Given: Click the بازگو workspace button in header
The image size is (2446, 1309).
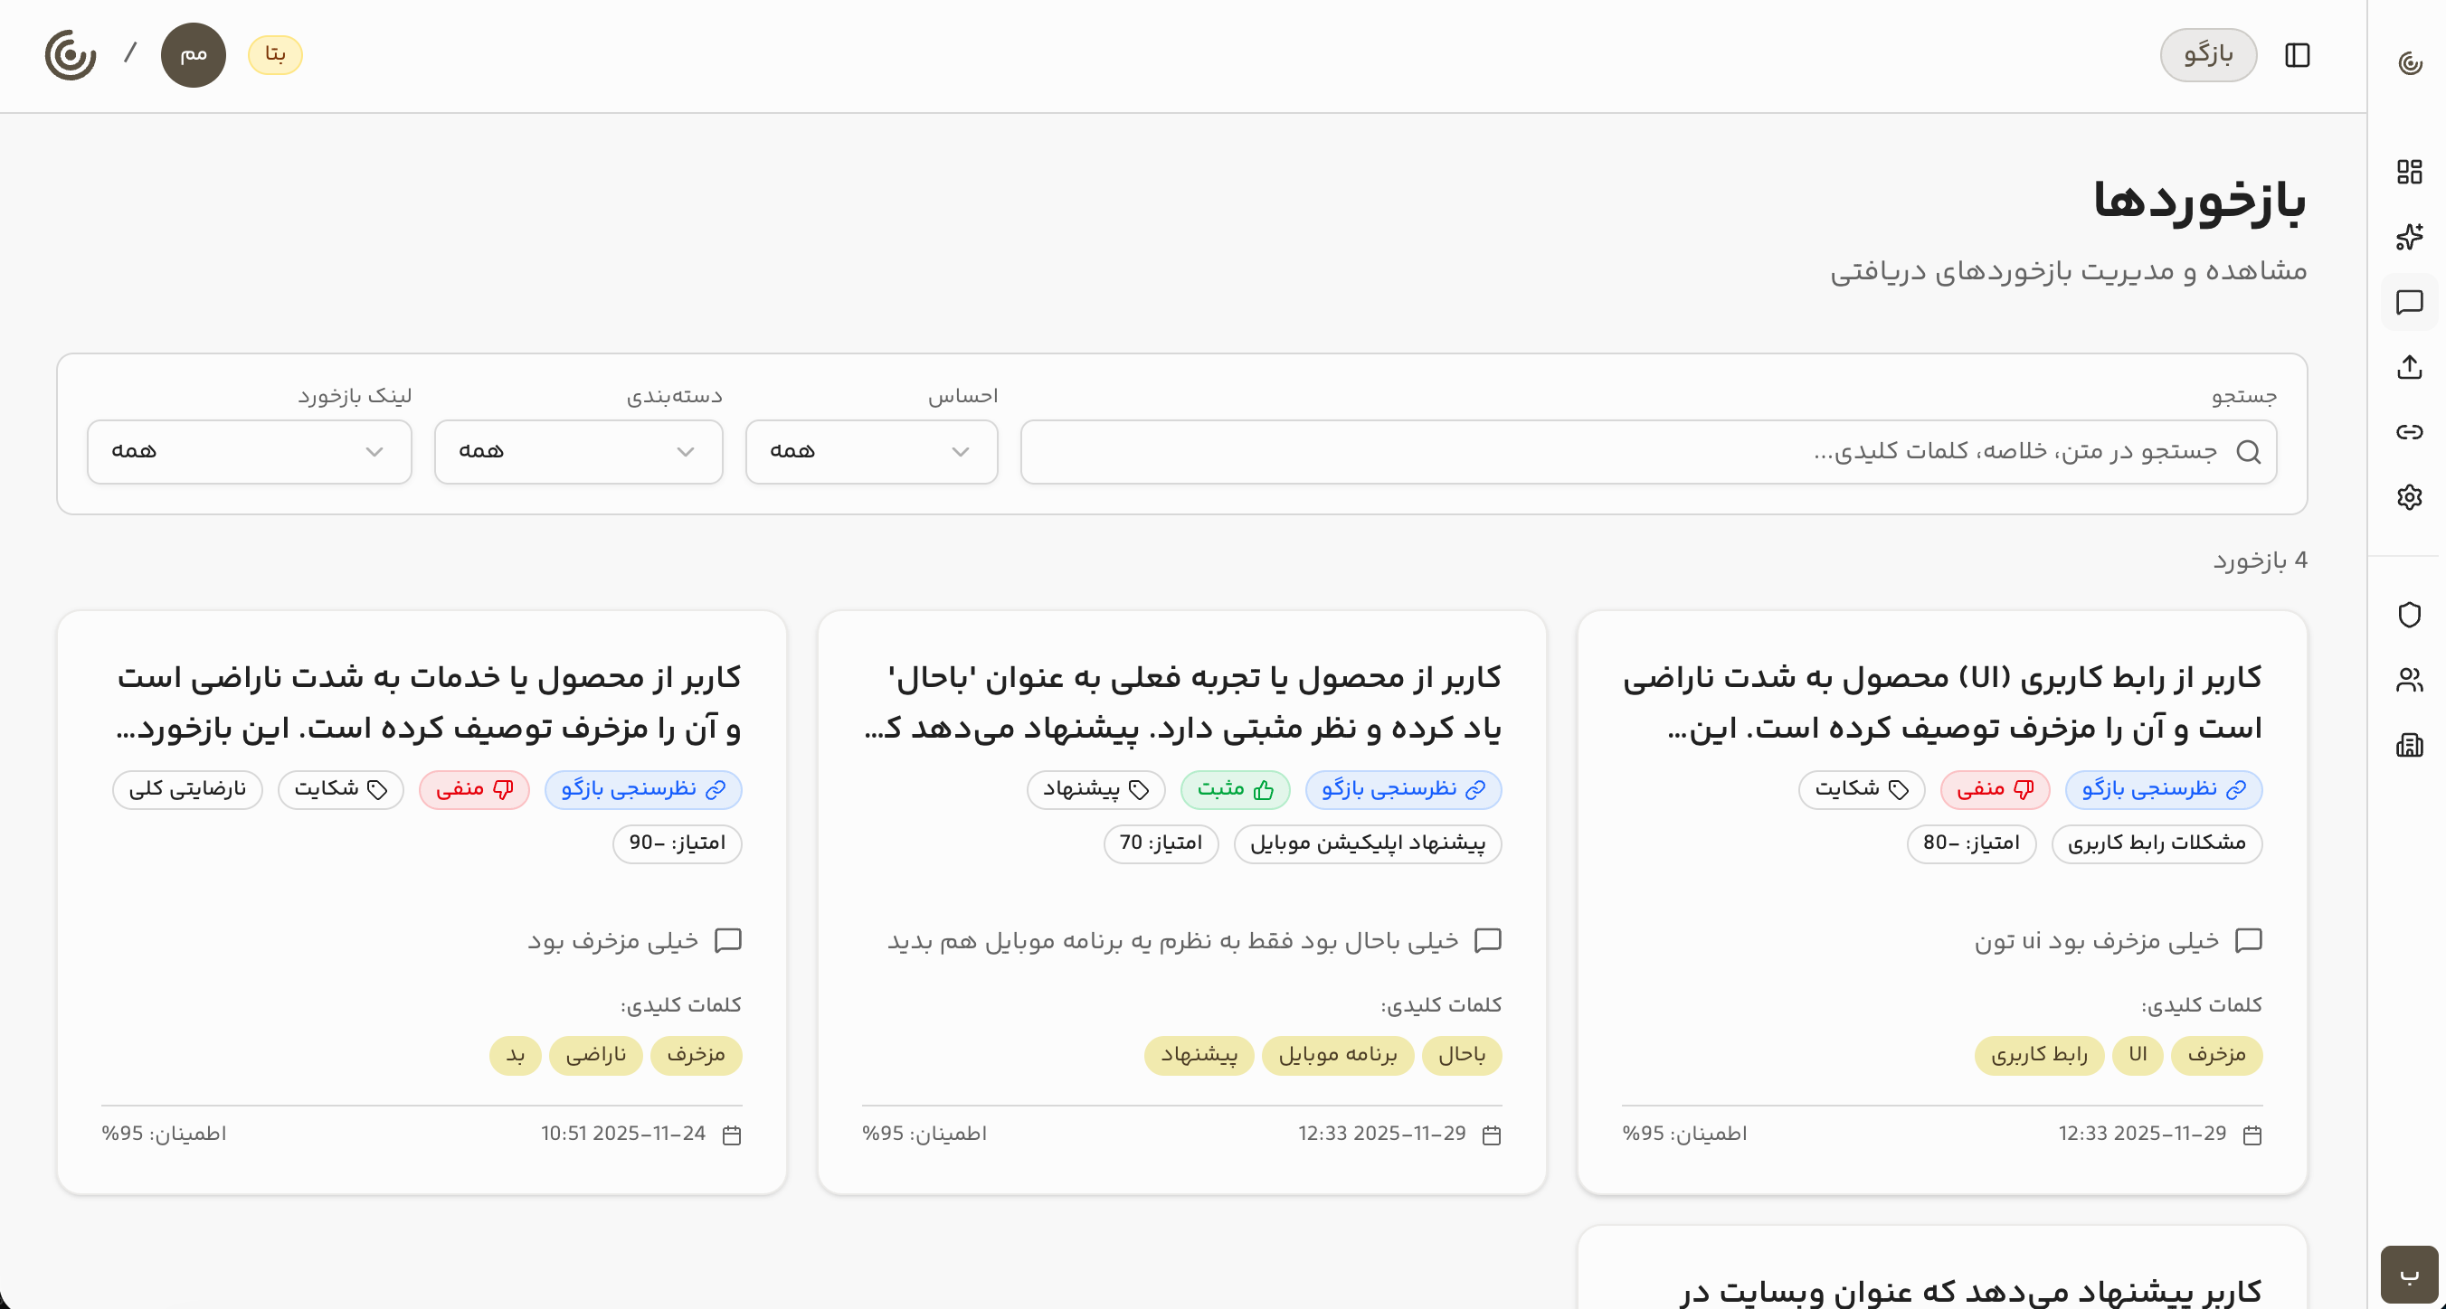Looking at the screenshot, I should coord(2208,55).
